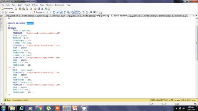Close the active query tab
Viewport: 198px width, 111px height.
pos(196,16)
